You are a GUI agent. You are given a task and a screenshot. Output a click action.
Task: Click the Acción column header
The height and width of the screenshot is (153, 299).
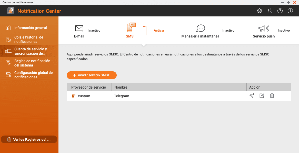tap(269, 87)
